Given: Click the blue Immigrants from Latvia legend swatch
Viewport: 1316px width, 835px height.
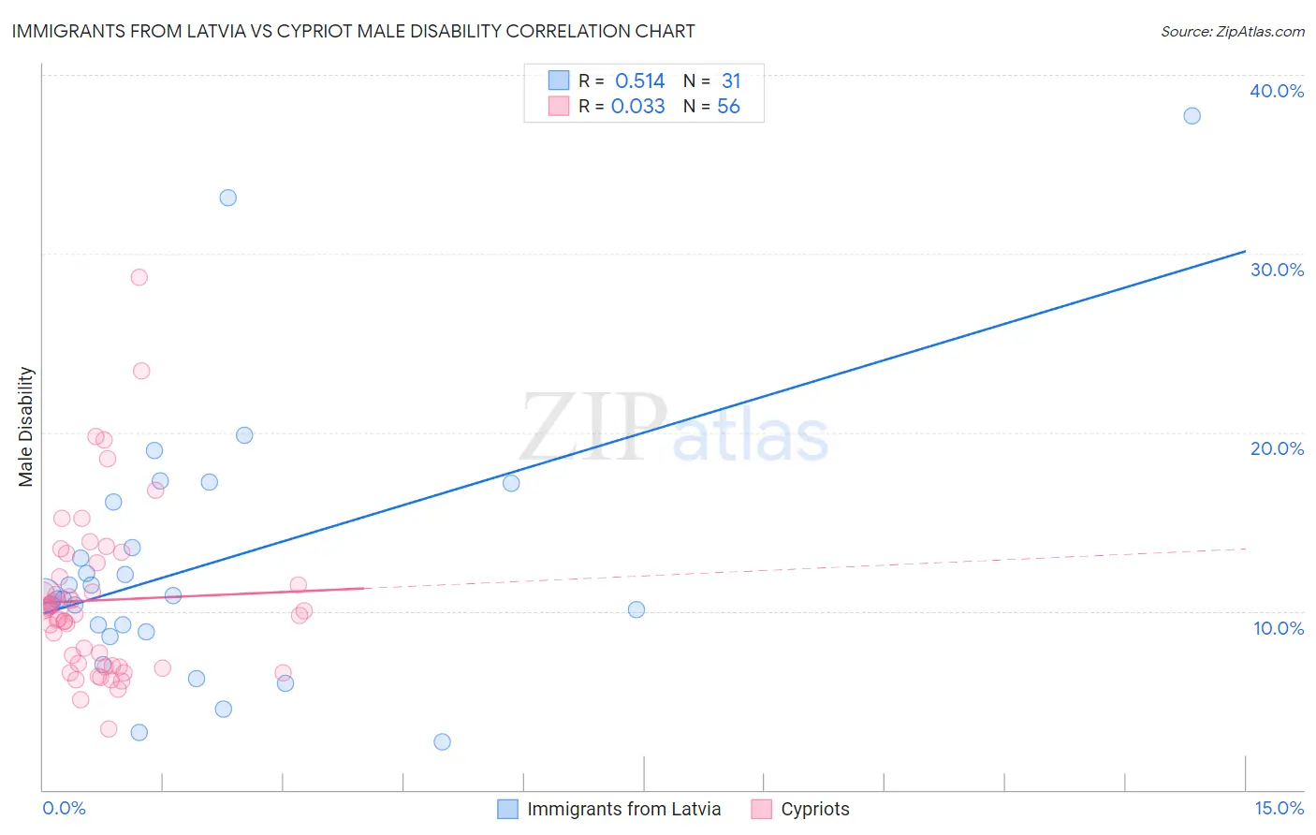Looking at the screenshot, I should [507, 809].
